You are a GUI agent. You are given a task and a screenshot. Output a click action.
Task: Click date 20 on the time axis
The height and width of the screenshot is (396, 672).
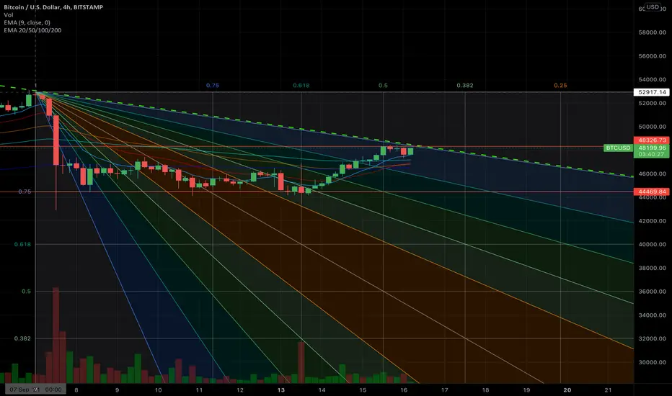(x=567, y=390)
